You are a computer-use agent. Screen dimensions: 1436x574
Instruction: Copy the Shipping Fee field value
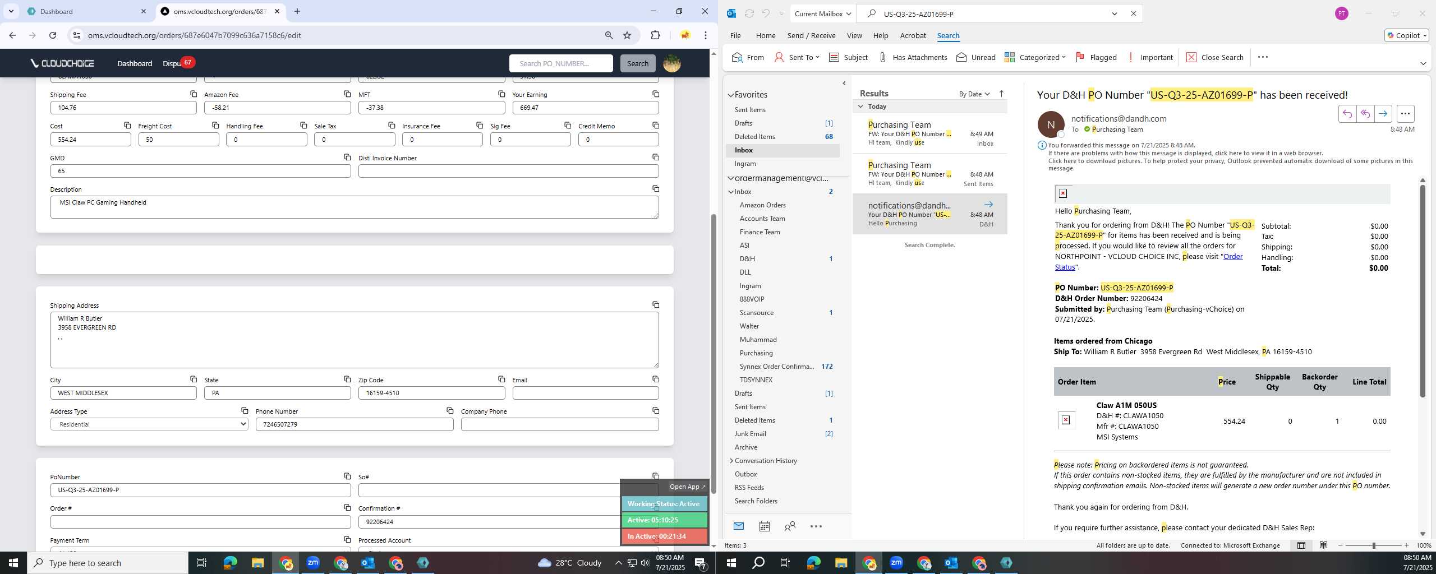[x=193, y=94]
